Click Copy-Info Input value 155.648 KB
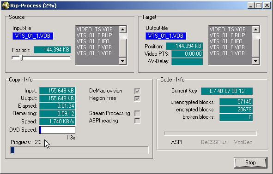The width and height of the screenshot is (273, 174). click(57, 91)
